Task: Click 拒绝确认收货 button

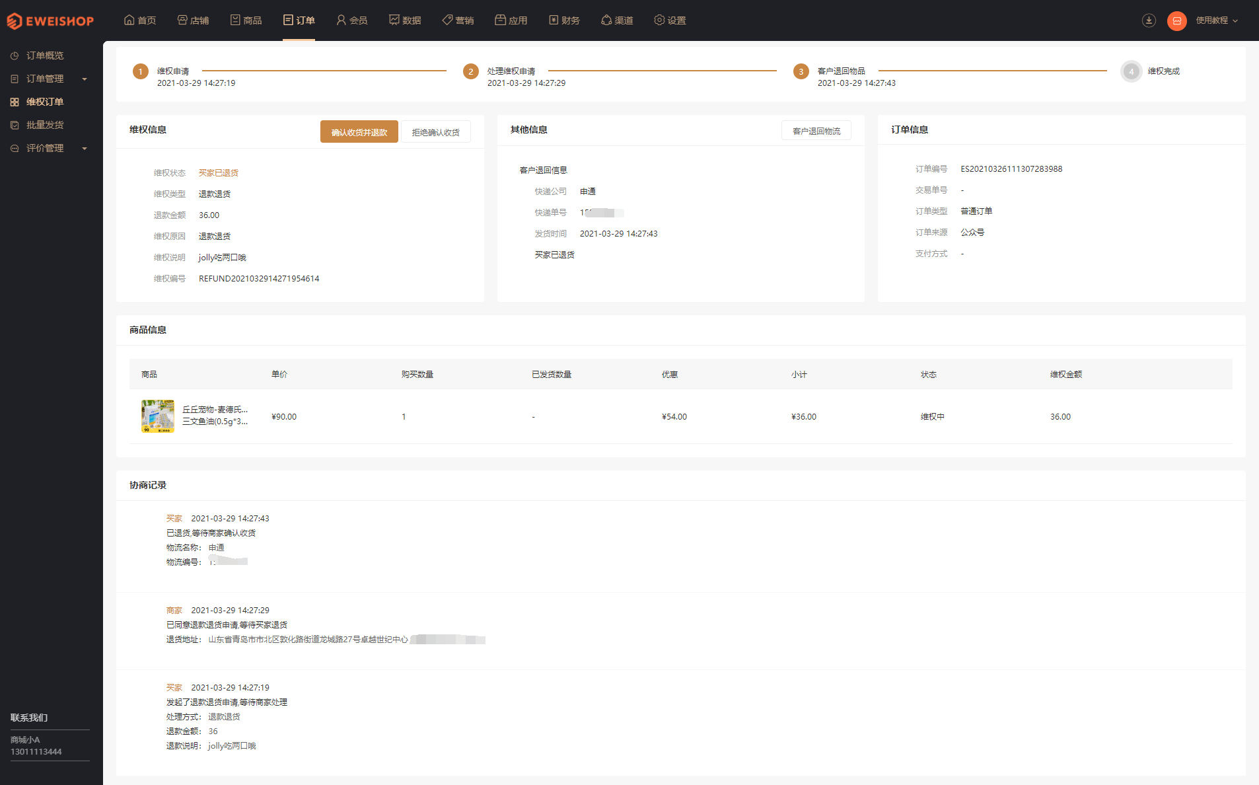Action: pyautogui.click(x=436, y=131)
